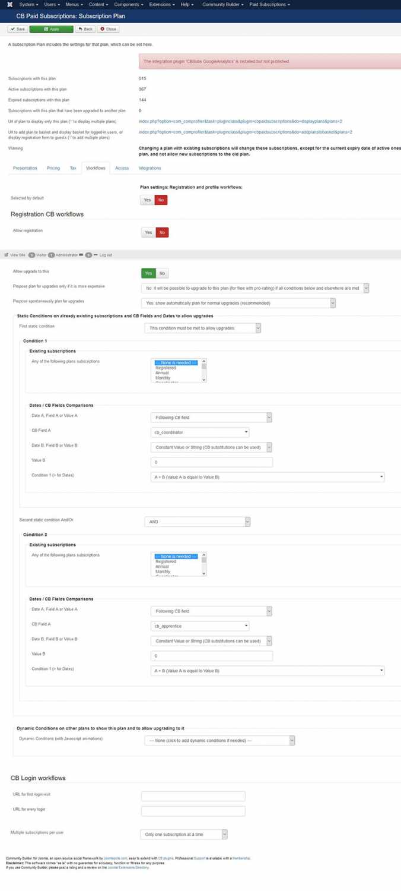Open the Multiple subscriptions per user dropdown
This screenshot has height=891, width=401.
[184, 835]
